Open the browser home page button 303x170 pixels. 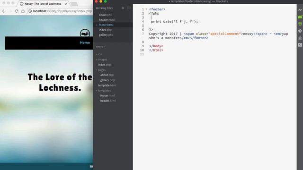(23, 11)
